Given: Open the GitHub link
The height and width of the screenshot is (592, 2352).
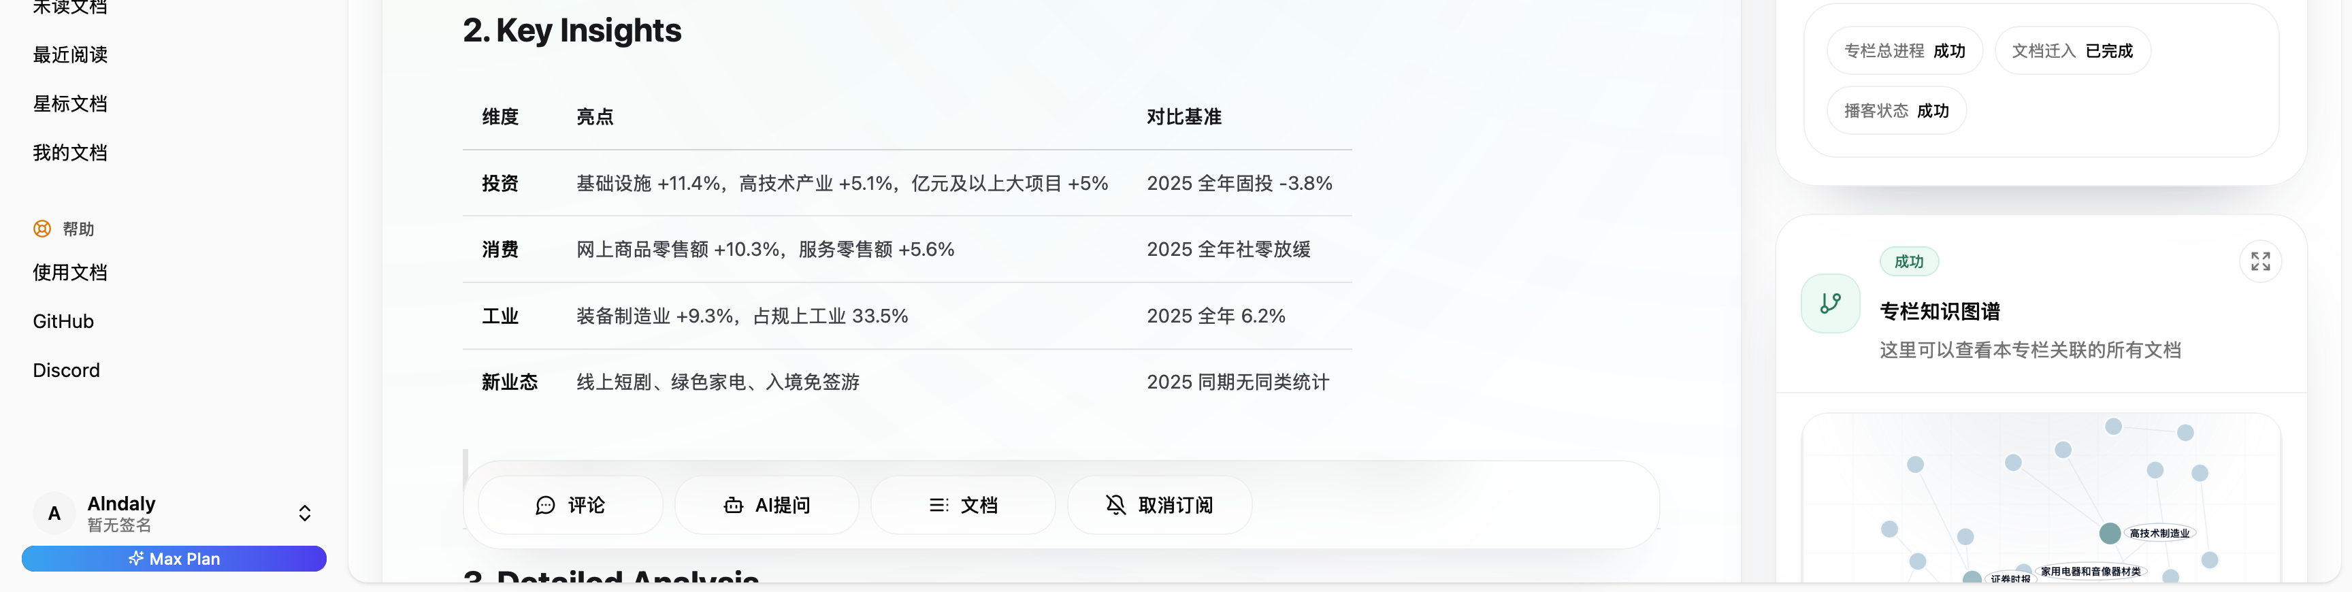Looking at the screenshot, I should point(64,322).
